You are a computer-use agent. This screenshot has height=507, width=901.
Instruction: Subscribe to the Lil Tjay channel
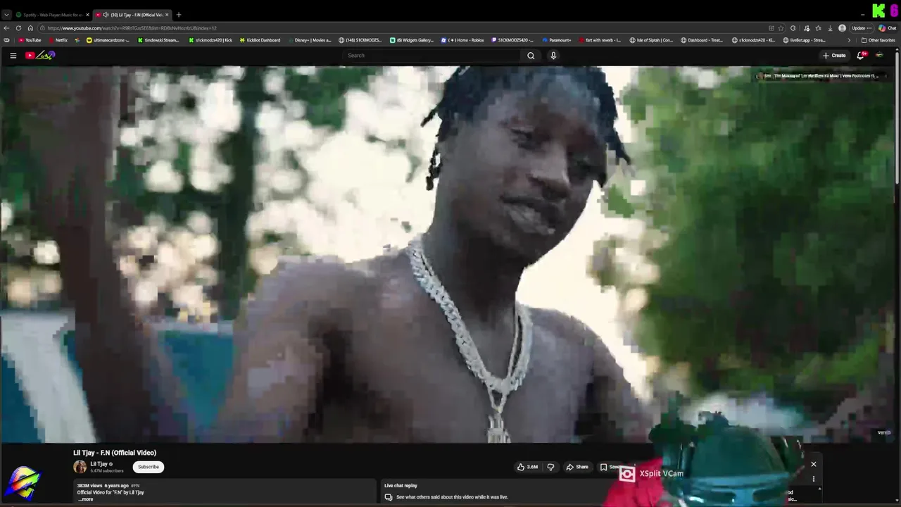tap(149, 467)
